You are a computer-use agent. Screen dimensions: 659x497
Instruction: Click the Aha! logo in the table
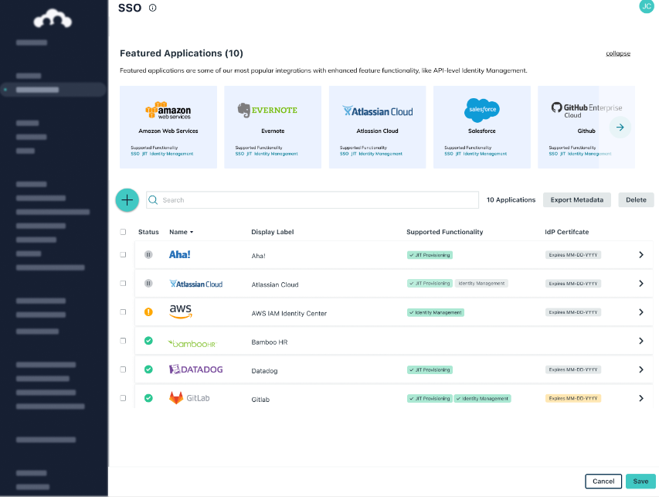coord(179,254)
